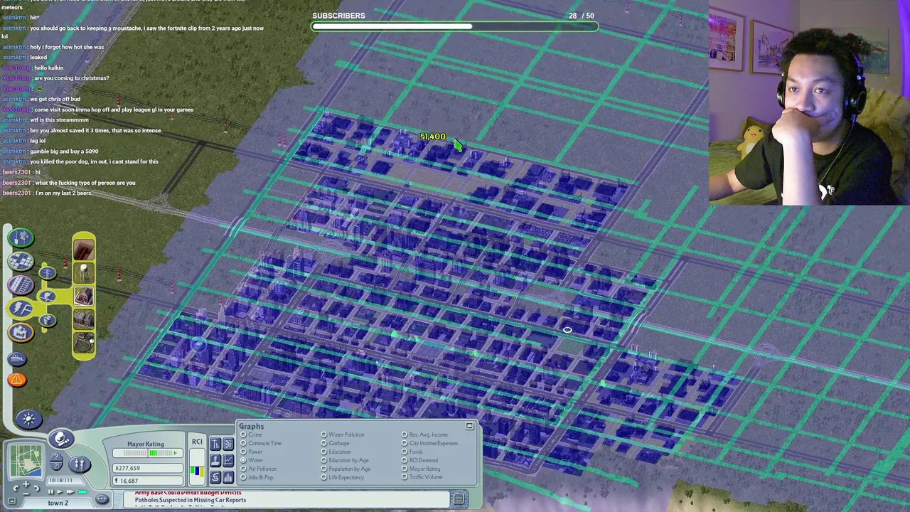Zoom in with the plus button
The height and width of the screenshot is (512, 910).
pos(26,484)
